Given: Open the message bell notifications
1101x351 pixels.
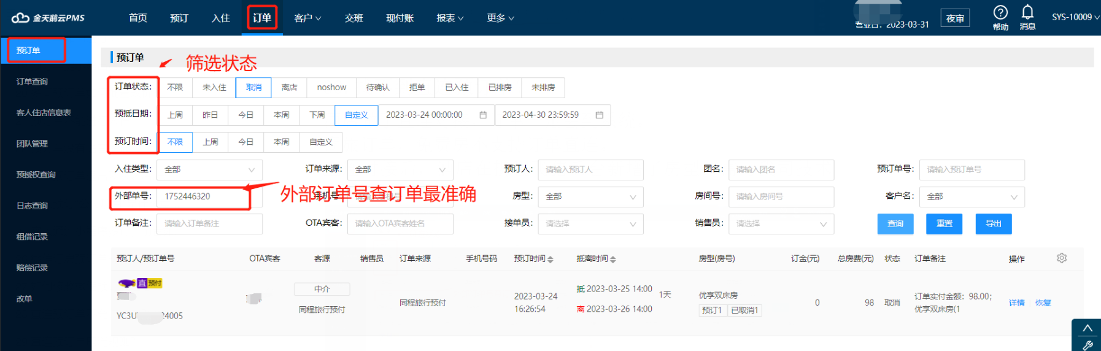Looking at the screenshot, I should (x=1027, y=12).
